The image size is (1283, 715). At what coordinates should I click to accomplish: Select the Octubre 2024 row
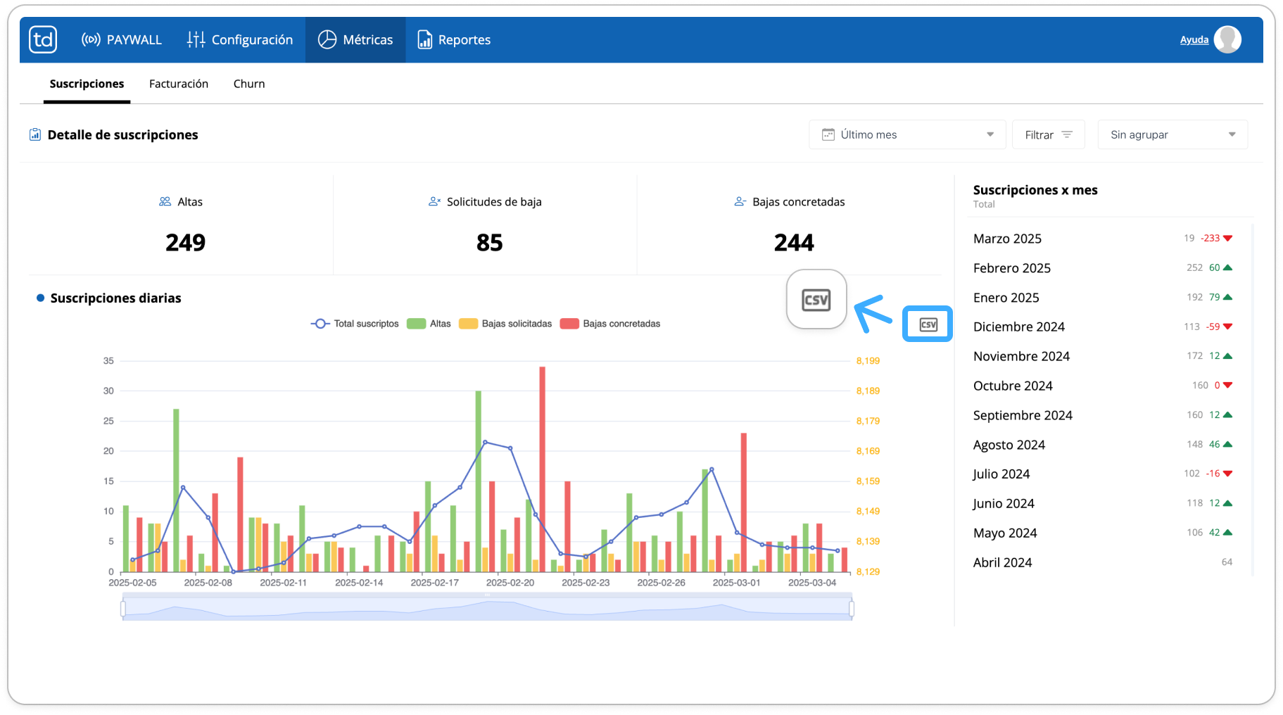[x=1103, y=386]
